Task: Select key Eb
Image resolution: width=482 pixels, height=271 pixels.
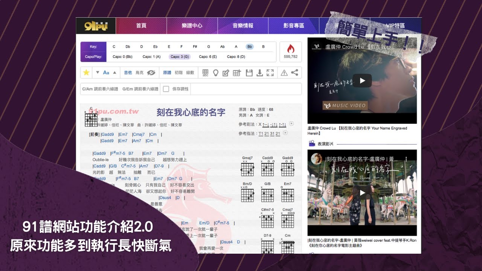Action: point(156,47)
